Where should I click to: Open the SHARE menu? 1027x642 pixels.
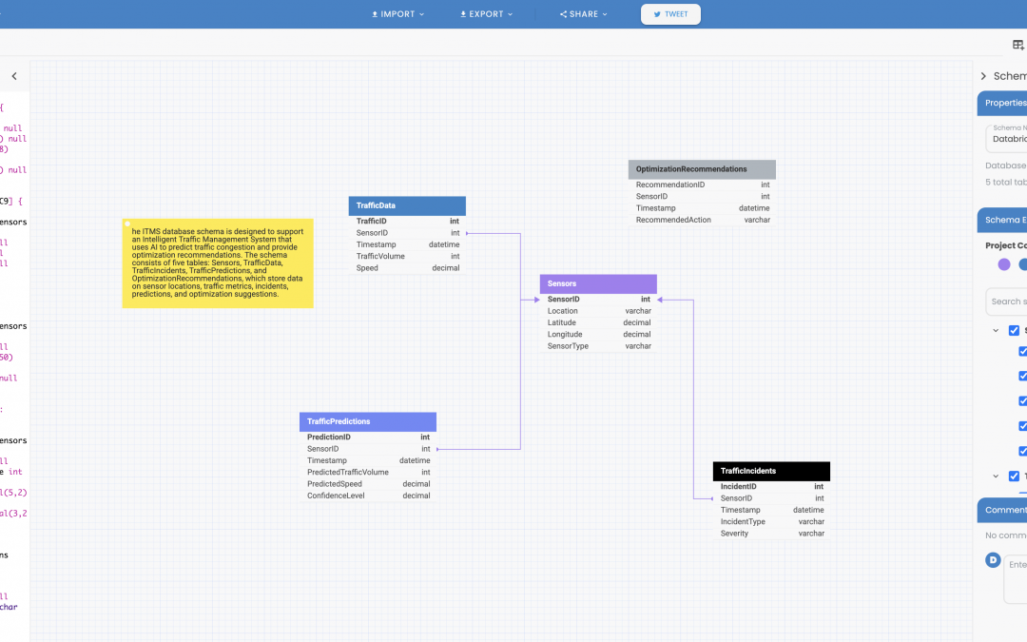click(584, 13)
